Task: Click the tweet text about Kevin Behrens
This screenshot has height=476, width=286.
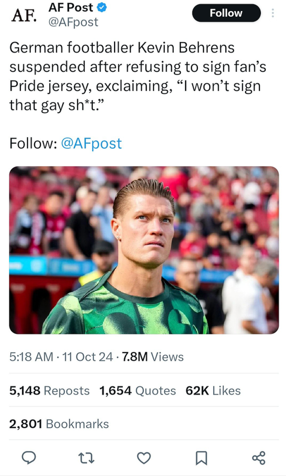Action: (x=138, y=76)
